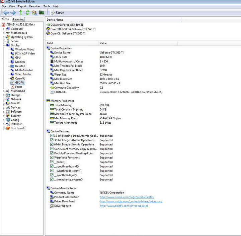Expand the Network tree node
The image size is (241, 236).
[x=4, y=99]
